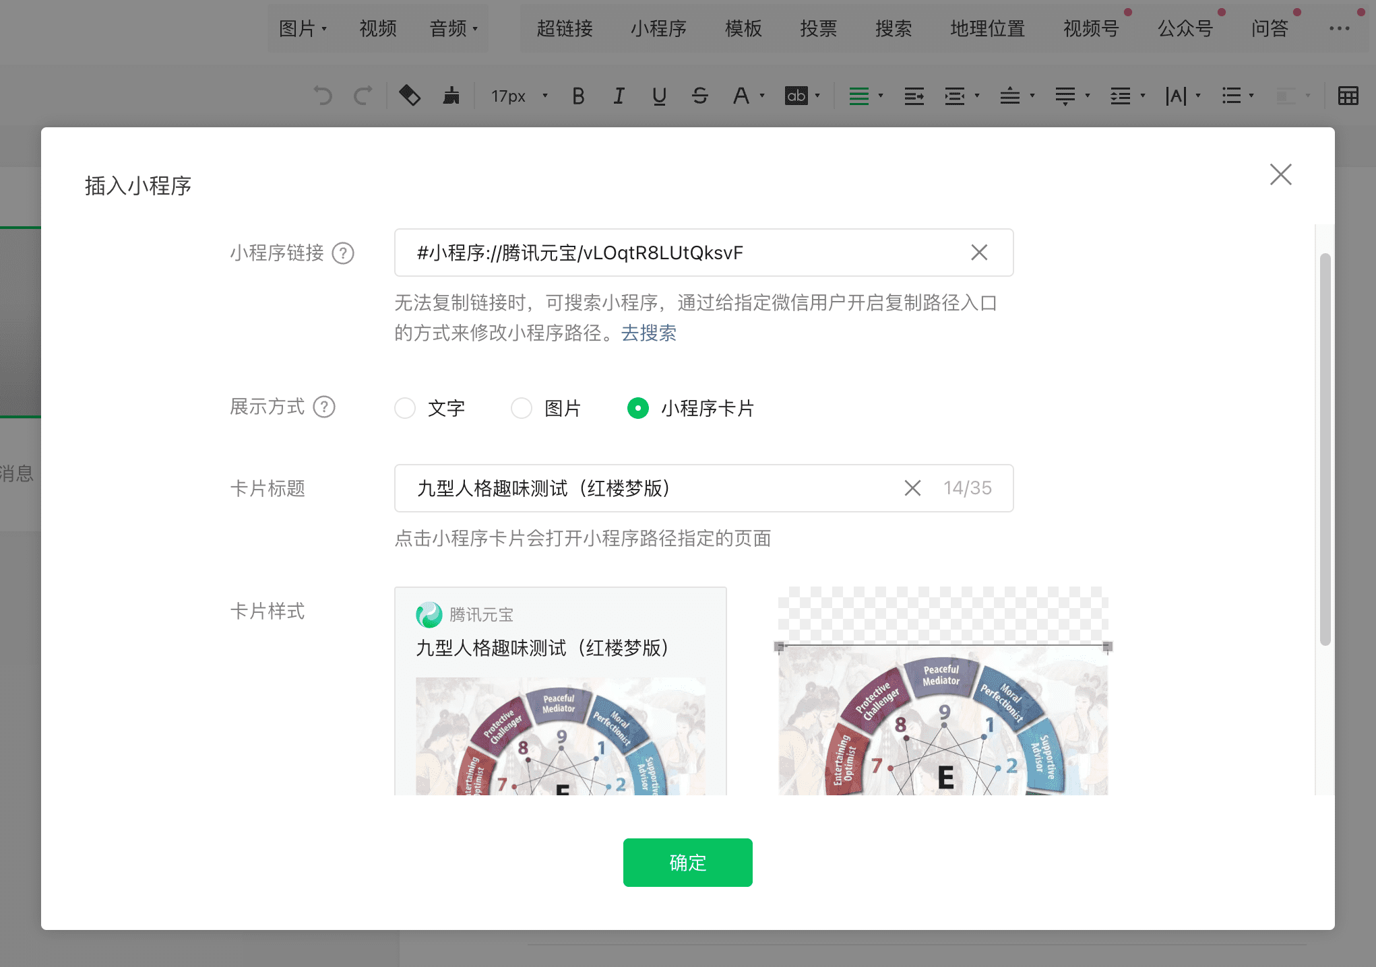
Task: Click the 腾讯元宝 card preview
Action: click(560, 691)
